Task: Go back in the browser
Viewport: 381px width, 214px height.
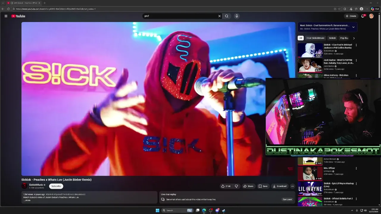Action: (3, 9)
